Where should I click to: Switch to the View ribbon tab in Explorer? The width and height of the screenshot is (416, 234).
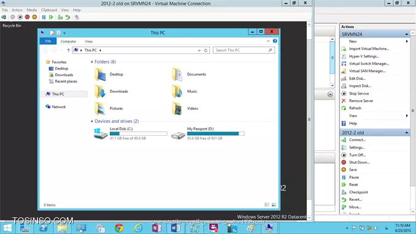(88, 41)
